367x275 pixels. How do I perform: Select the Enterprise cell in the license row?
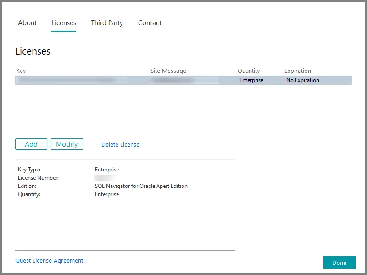[251, 80]
